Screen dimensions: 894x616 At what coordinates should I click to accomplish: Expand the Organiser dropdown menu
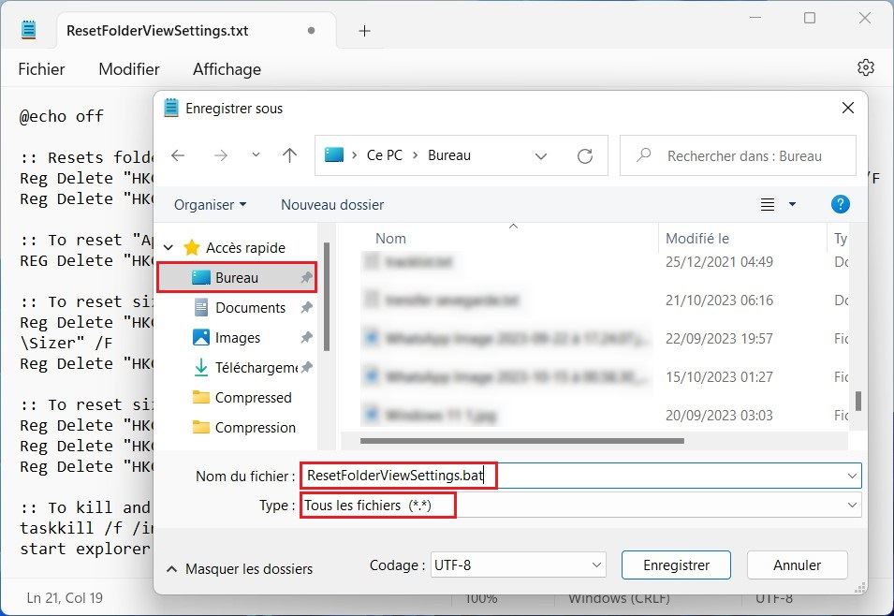(211, 204)
